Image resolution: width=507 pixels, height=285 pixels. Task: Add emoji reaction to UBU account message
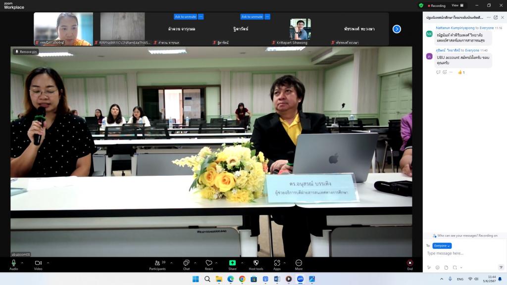(445, 72)
